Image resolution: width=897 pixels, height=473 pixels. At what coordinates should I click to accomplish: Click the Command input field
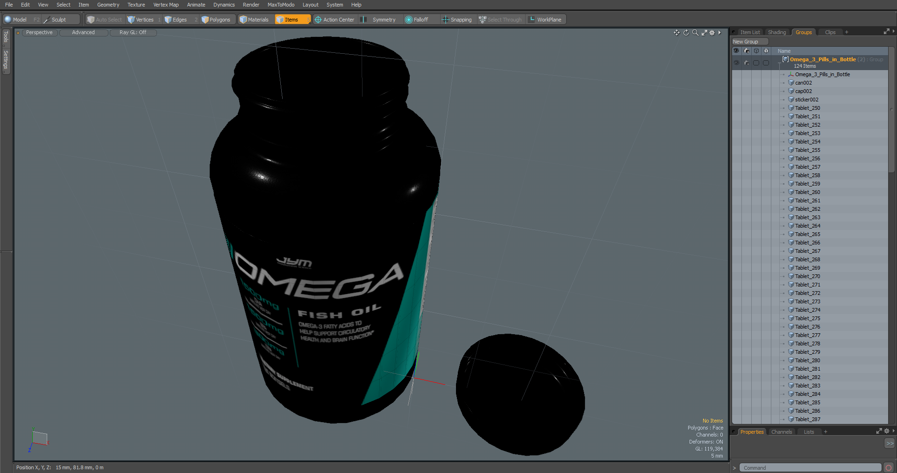tap(811, 468)
